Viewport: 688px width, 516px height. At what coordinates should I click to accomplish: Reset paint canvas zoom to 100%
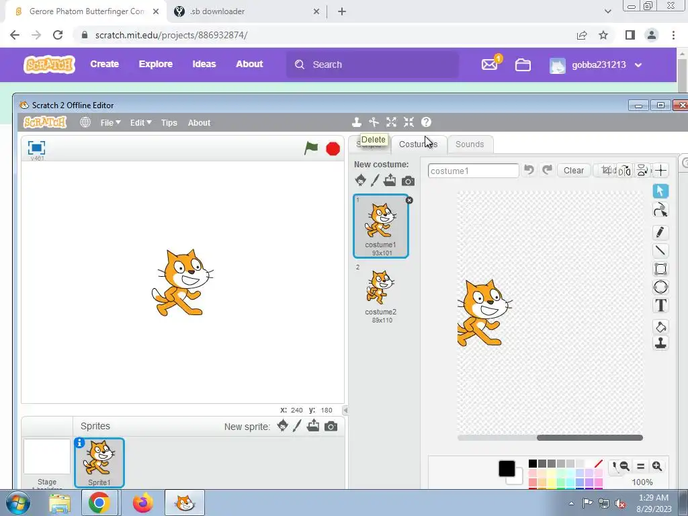click(640, 466)
